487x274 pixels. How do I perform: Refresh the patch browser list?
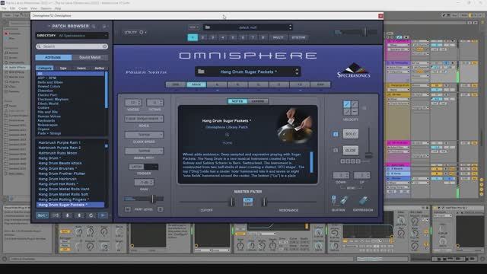[91, 215]
